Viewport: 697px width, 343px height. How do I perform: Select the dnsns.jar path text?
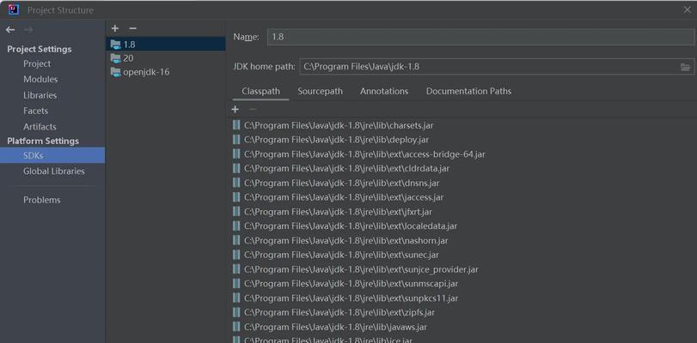342,183
